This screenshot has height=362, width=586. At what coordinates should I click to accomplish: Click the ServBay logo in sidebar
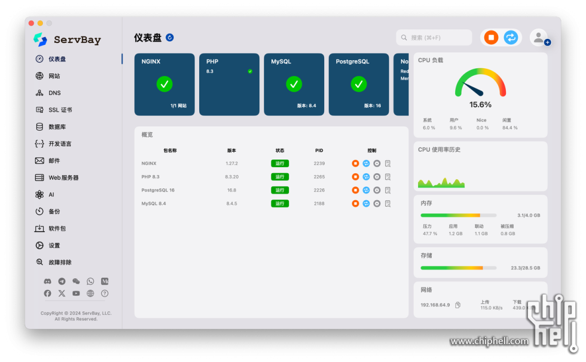click(67, 39)
